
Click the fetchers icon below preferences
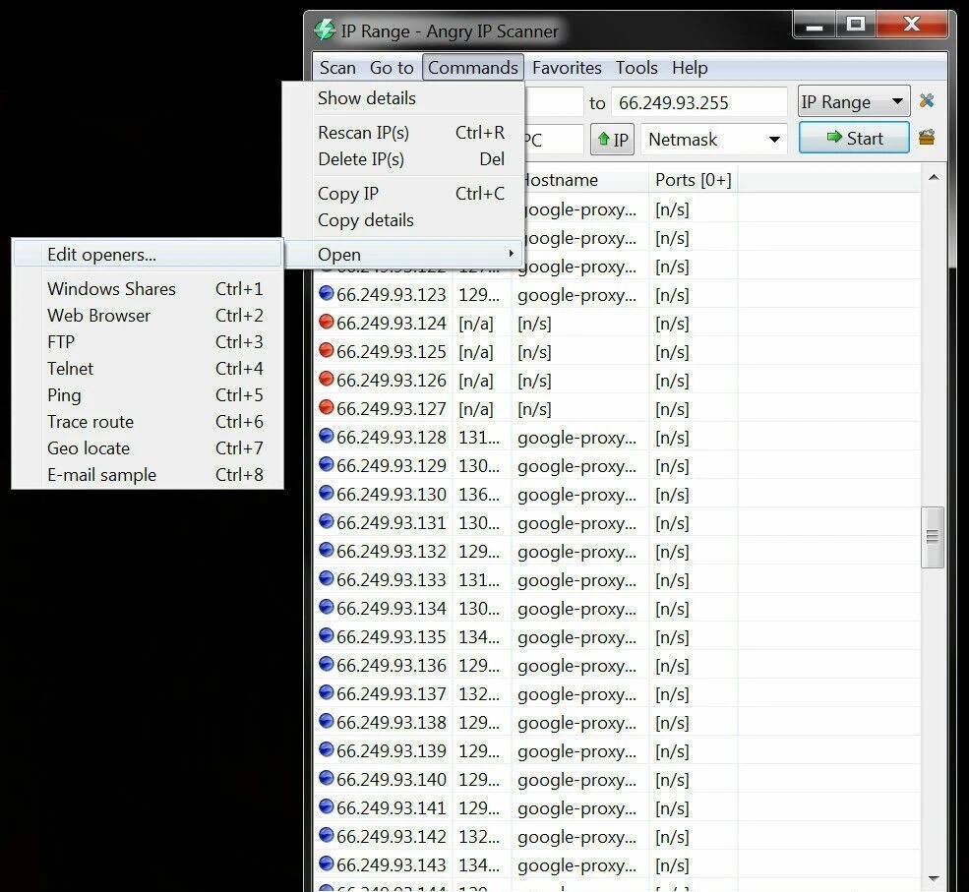pos(927,138)
